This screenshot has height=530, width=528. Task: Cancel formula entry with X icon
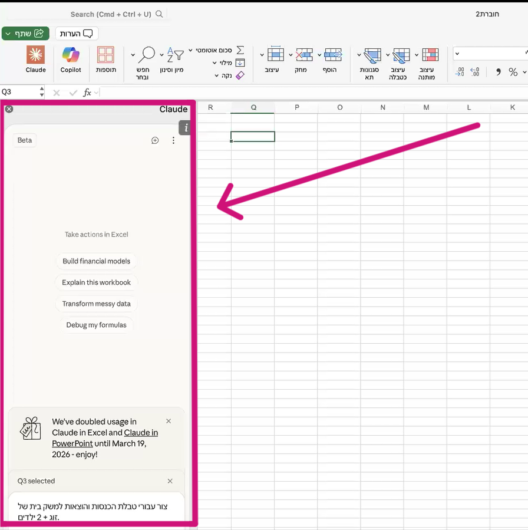57,93
